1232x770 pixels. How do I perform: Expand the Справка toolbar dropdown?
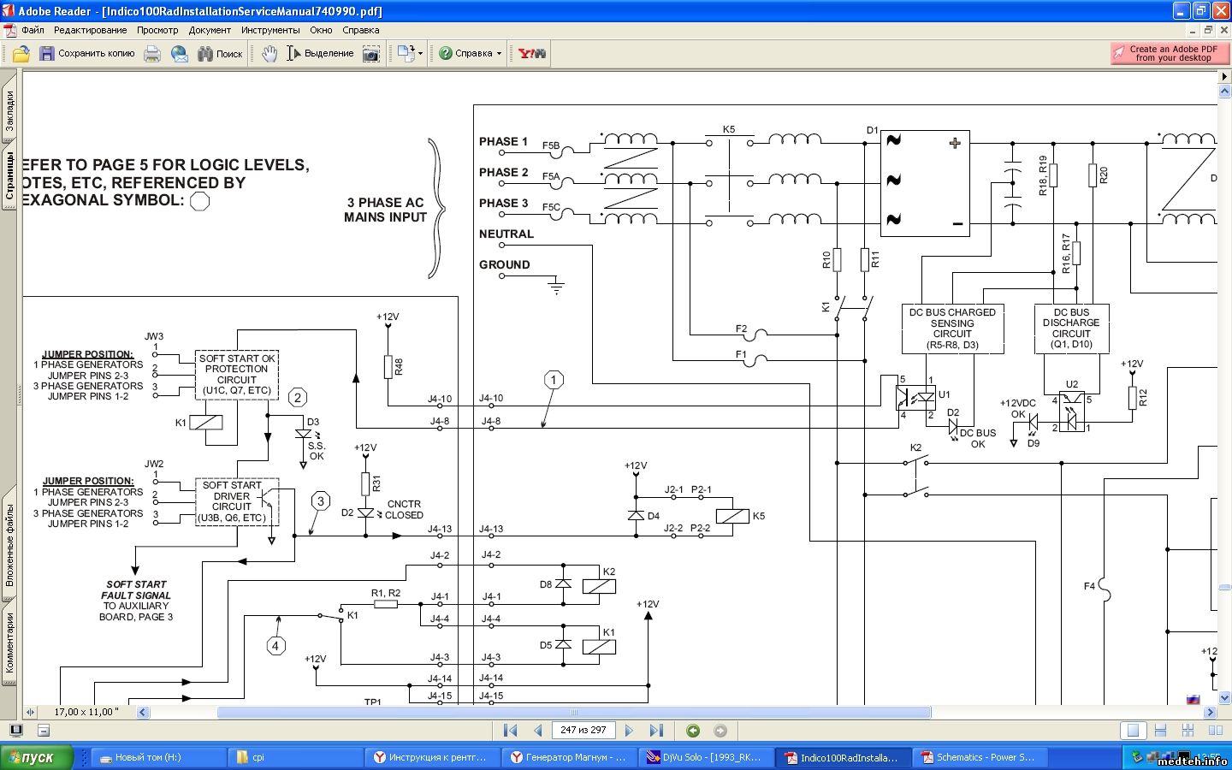tap(499, 54)
